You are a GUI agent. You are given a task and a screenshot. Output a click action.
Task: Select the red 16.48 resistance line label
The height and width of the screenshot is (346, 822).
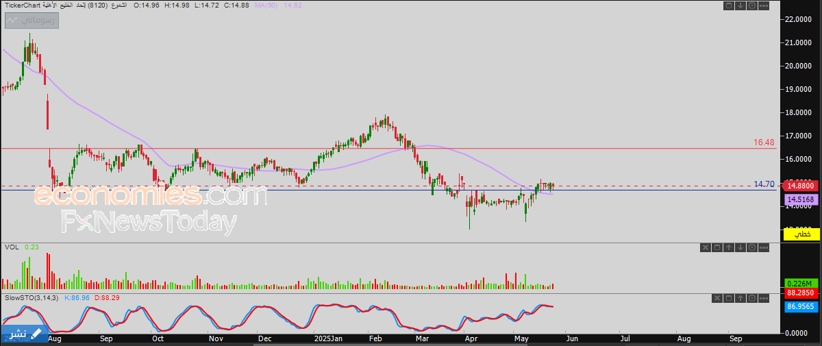coord(764,143)
